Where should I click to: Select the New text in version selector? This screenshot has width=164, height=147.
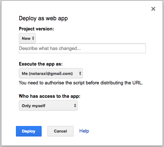pos(26,38)
